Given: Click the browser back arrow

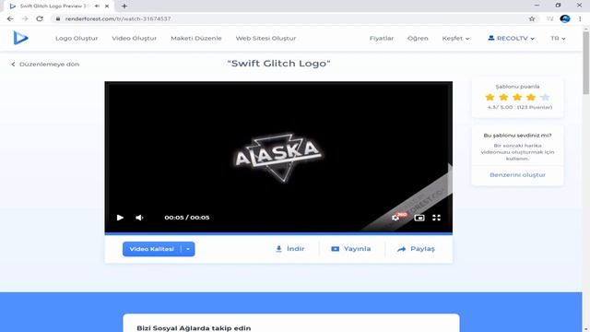Looking at the screenshot, I should tap(10, 18).
